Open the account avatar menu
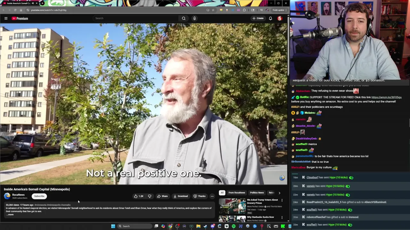The image size is (410, 230). [280, 18]
